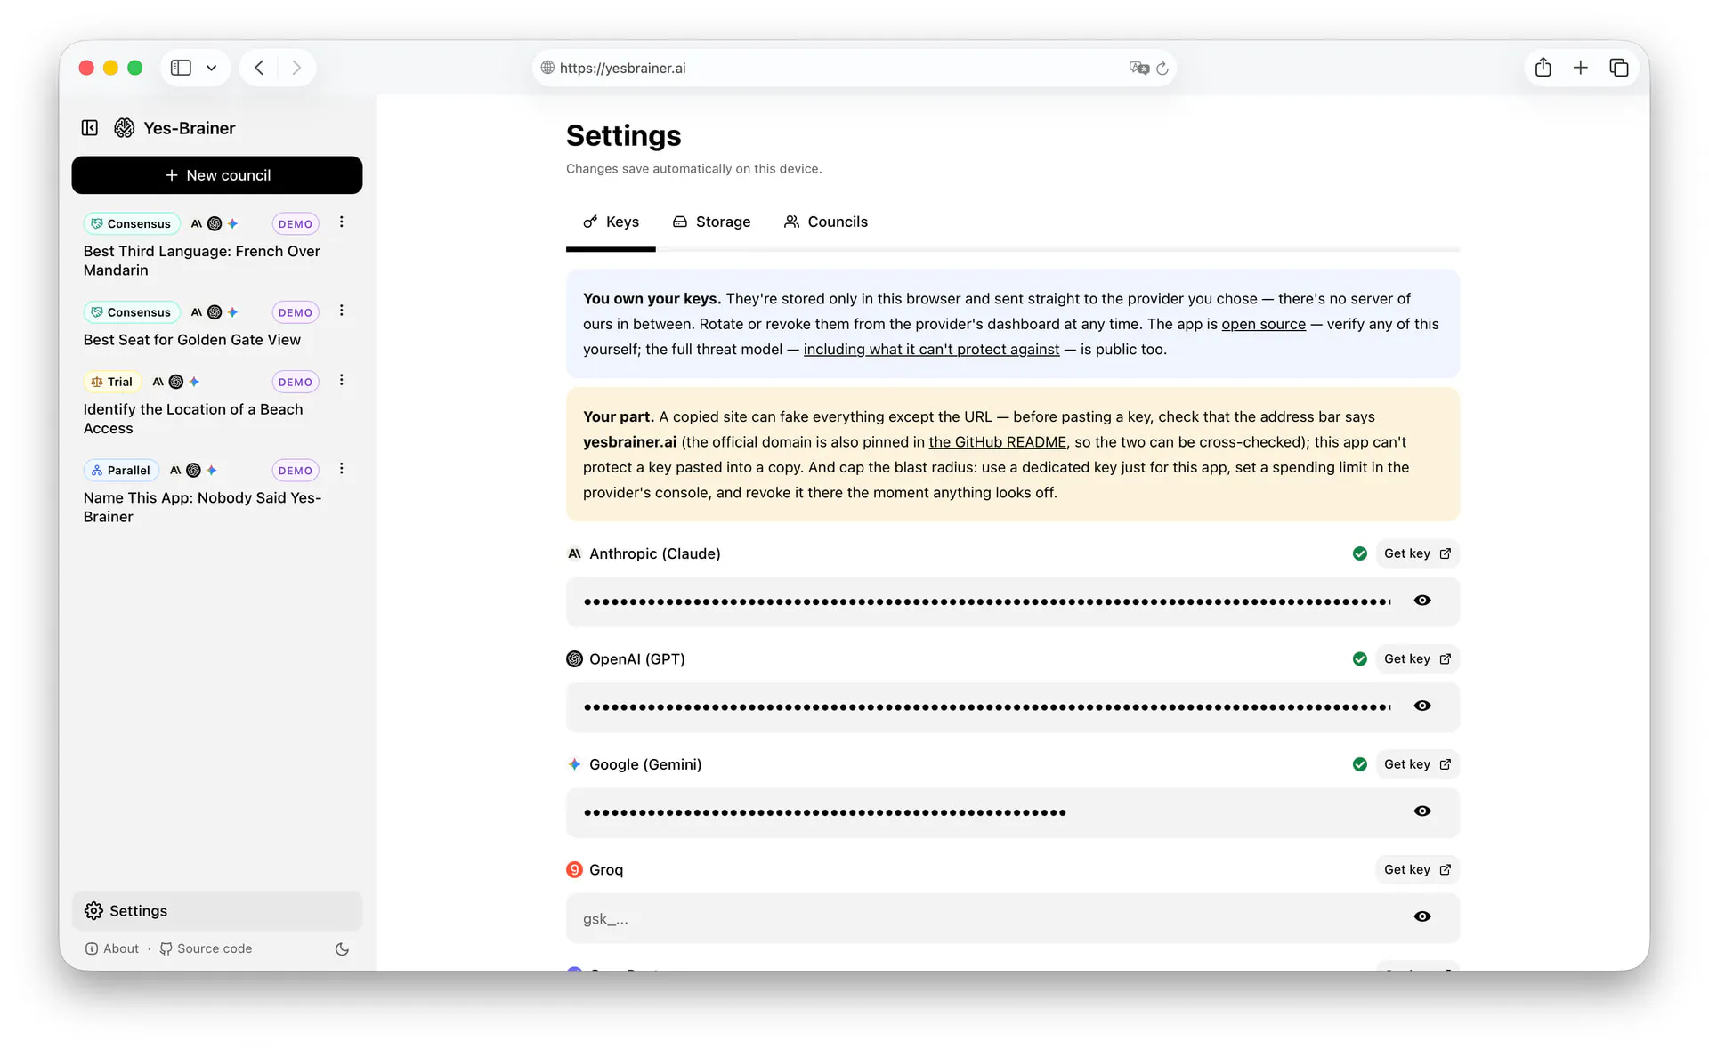Open Name This App: Nobody Said Yes-Brainer
Viewport: 1709px width, 1049px height.
click(202, 507)
